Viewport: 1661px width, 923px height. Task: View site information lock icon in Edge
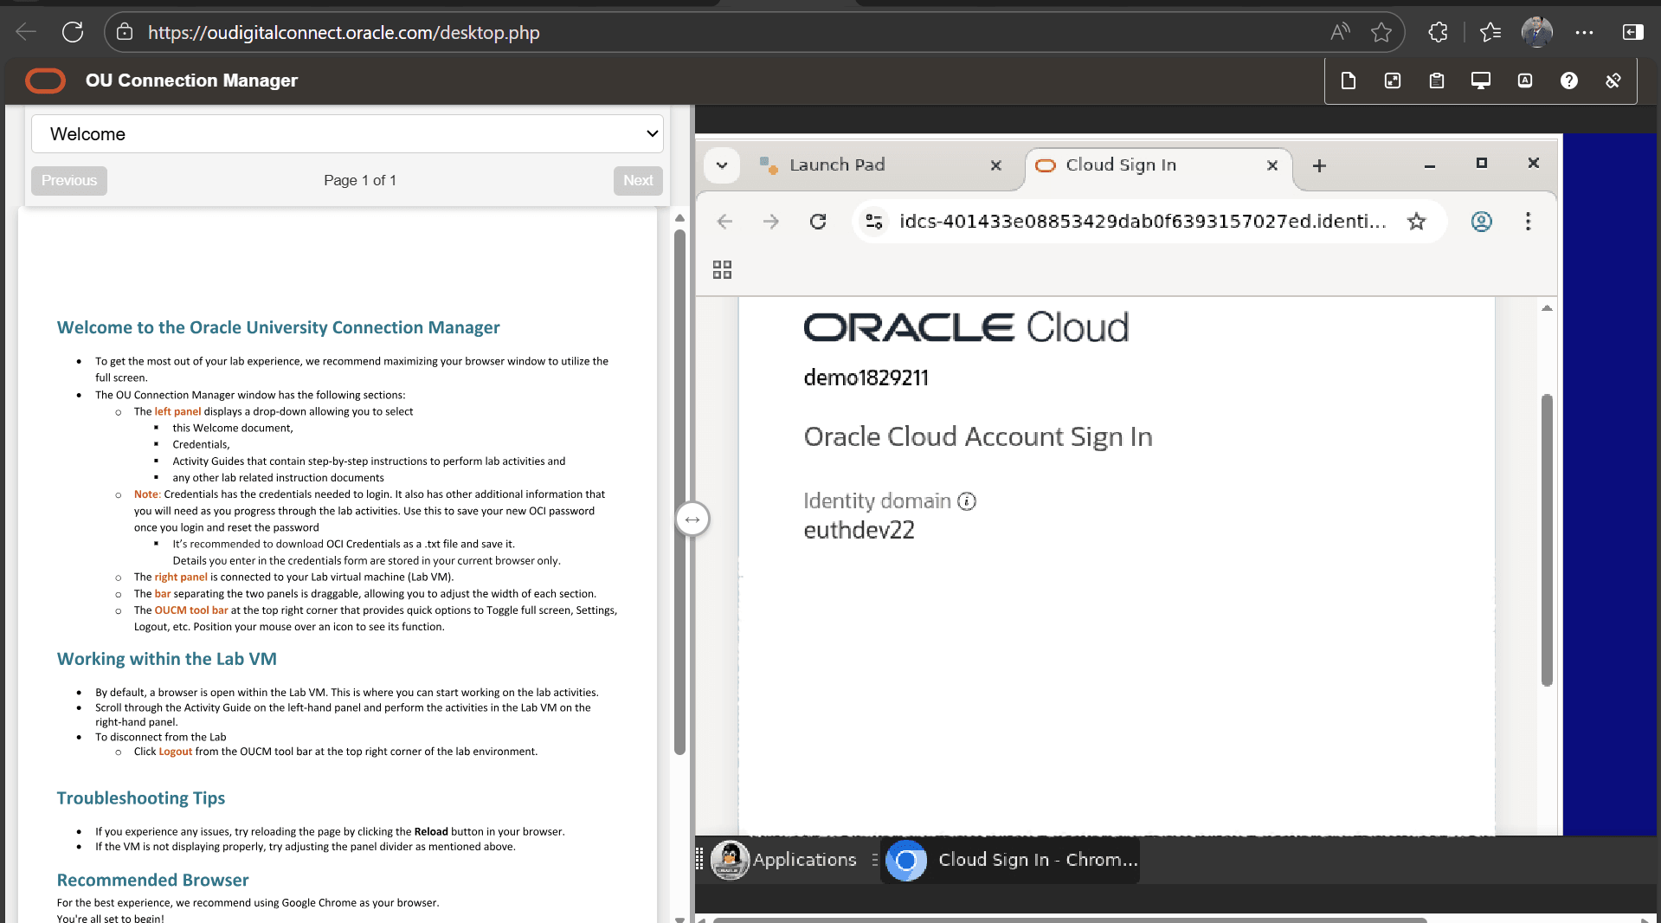(x=125, y=32)
